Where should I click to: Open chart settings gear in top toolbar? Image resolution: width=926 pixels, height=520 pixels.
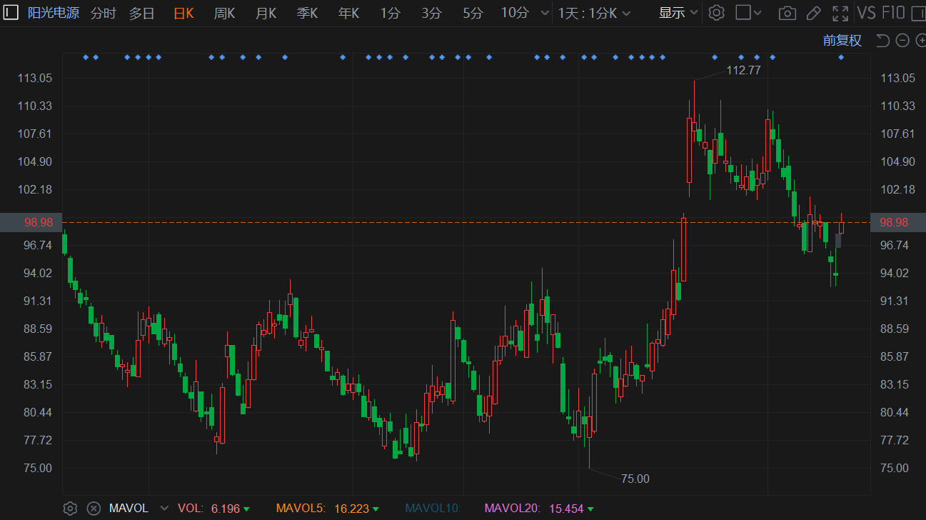tap(717, 13)
